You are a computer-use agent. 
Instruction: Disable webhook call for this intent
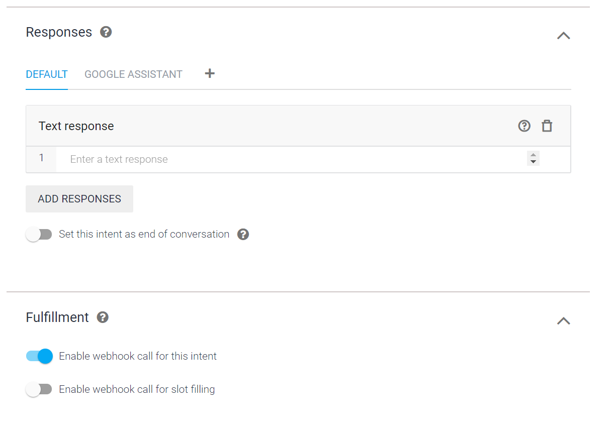pos(39,356)
